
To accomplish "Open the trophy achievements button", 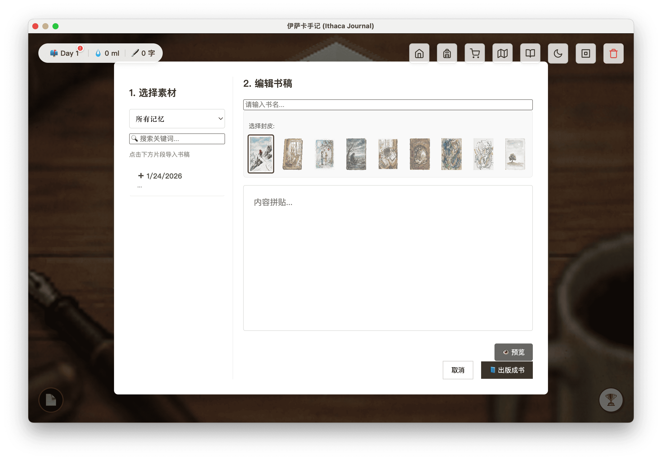I will coord(611,399).
